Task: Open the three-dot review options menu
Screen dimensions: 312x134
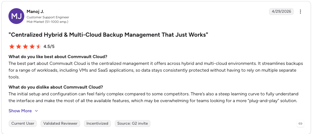Action: point(300,12)
